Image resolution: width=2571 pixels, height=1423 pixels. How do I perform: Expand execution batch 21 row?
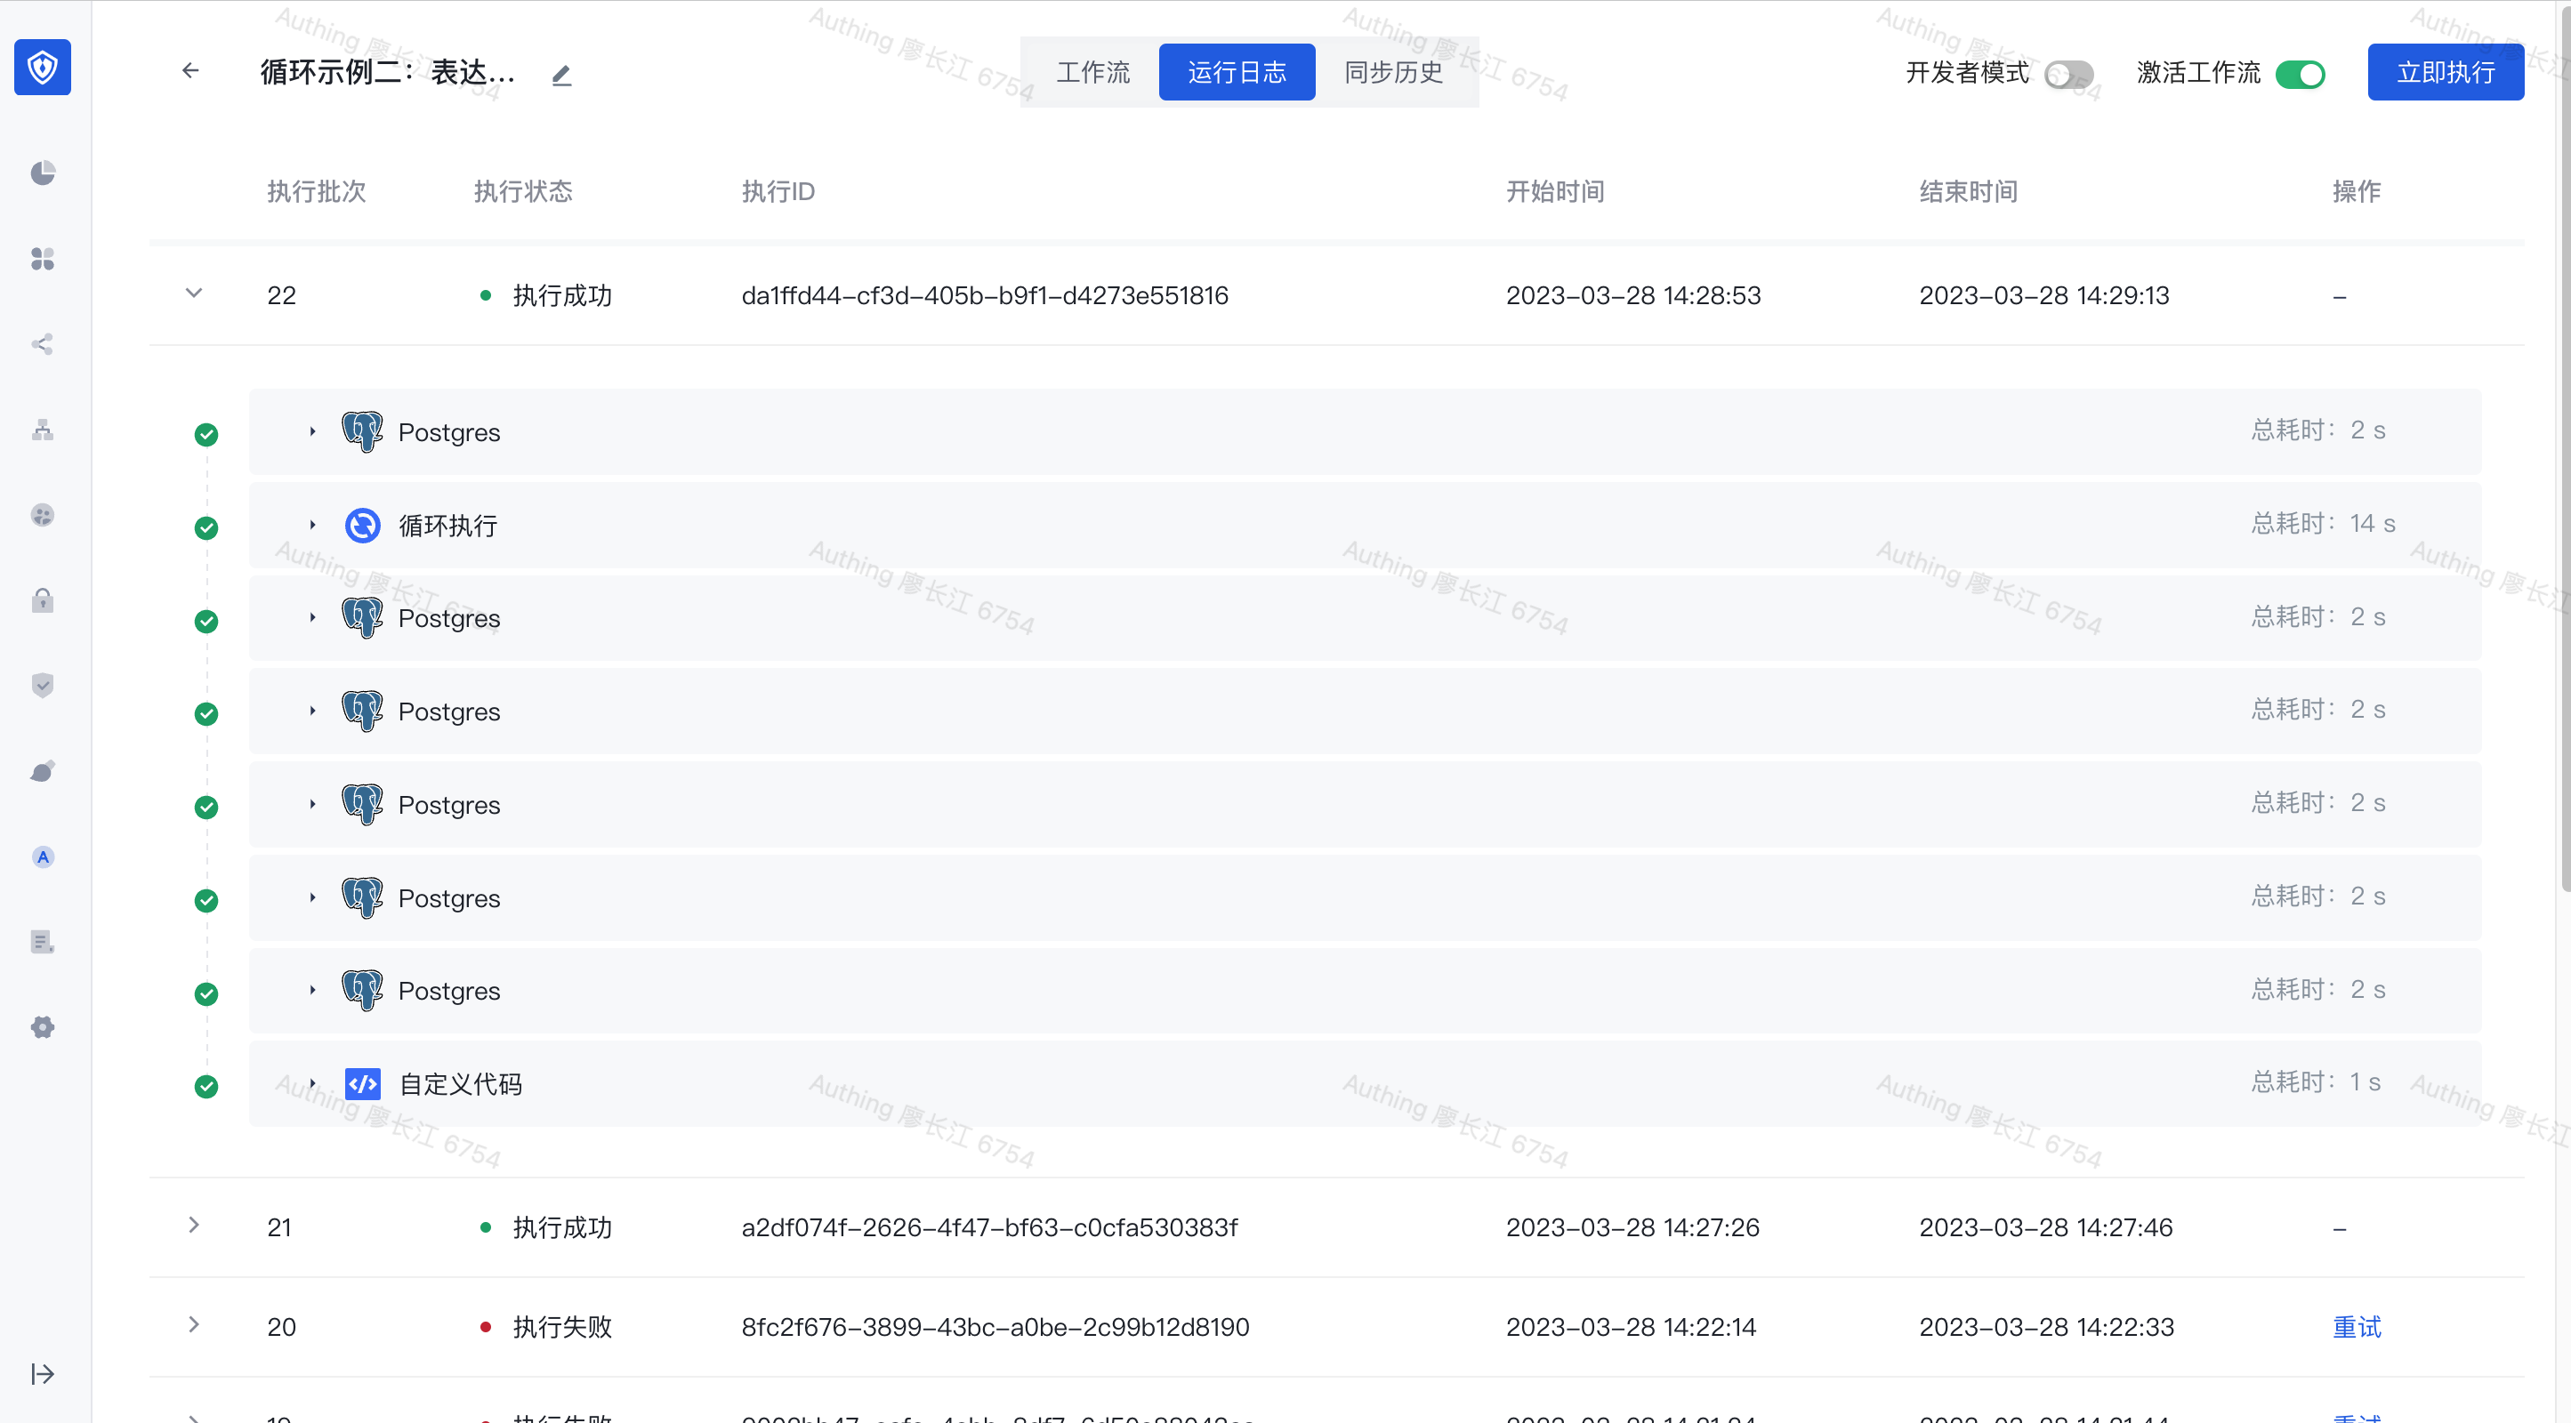(194, 1226)
